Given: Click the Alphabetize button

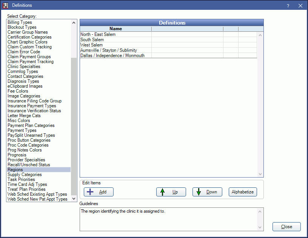Looking at the screenshot, I should pos(243,192).
